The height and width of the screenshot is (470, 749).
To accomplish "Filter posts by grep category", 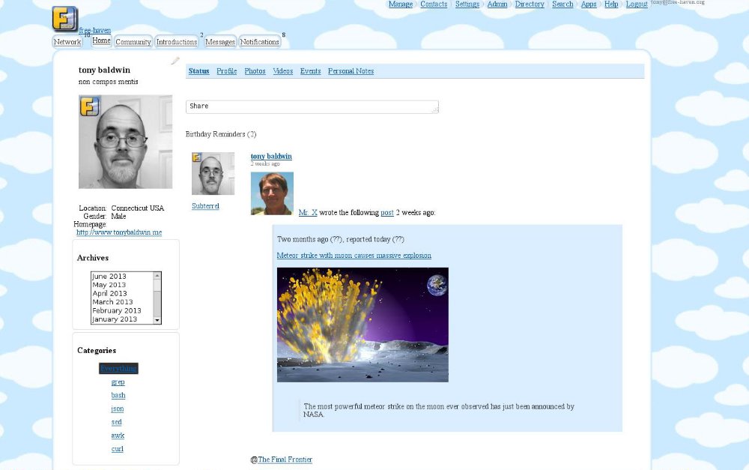I will (118, 382).
